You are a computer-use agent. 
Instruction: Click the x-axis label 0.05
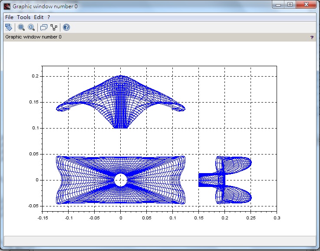click(x=147, y=218)
